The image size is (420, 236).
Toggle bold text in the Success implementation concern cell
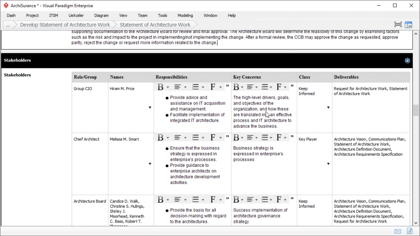[x=237, y=199]
